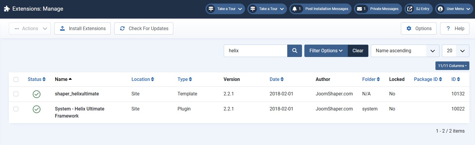Image resolution: width=475 pixels, height=145 pixels.
Task: Open the Filter Options panel
Action: pos(326,51)
